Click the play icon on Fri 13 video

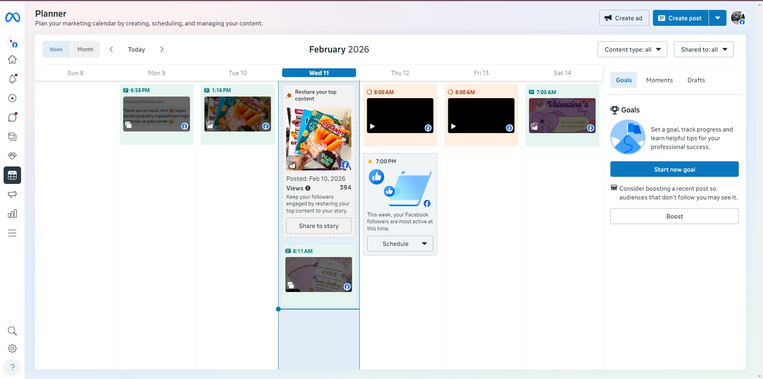(453, 126)
